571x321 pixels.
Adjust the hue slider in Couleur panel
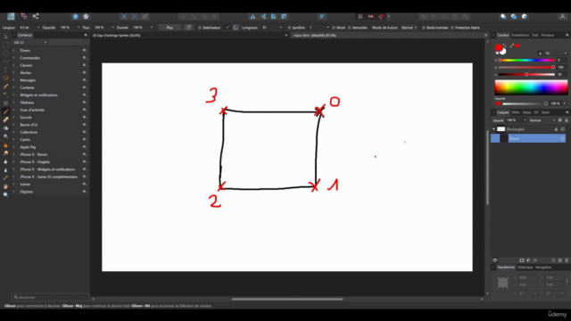pos(526,60)
